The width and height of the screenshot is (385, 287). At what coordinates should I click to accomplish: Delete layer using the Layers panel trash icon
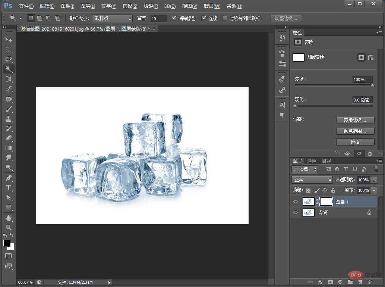(370, 282)
